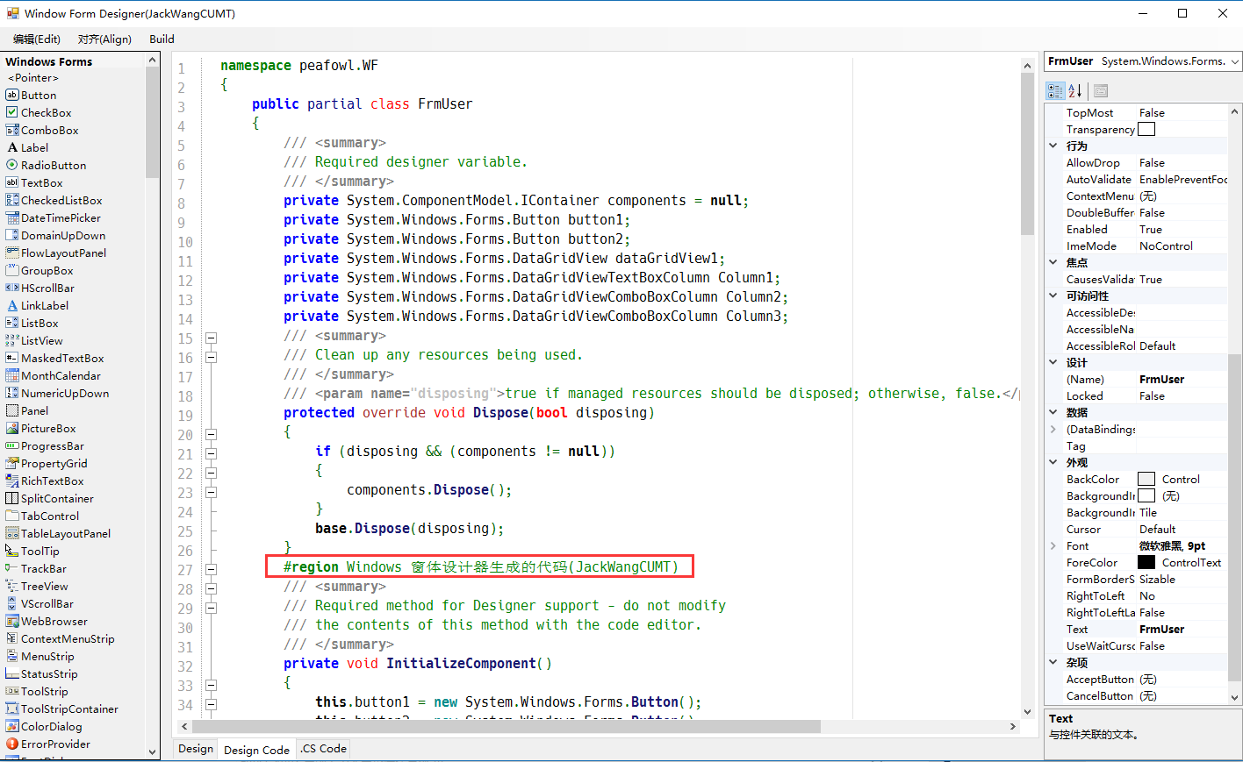Collapse the 焦点 property category

tap(1053, 262)
